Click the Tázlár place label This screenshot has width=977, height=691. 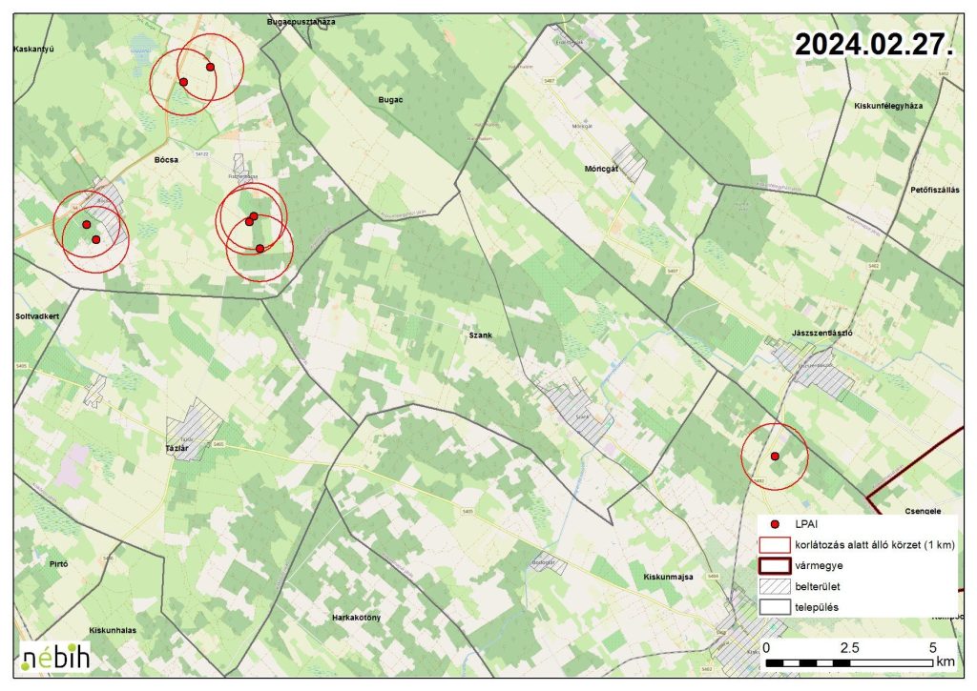pos(177,448)
